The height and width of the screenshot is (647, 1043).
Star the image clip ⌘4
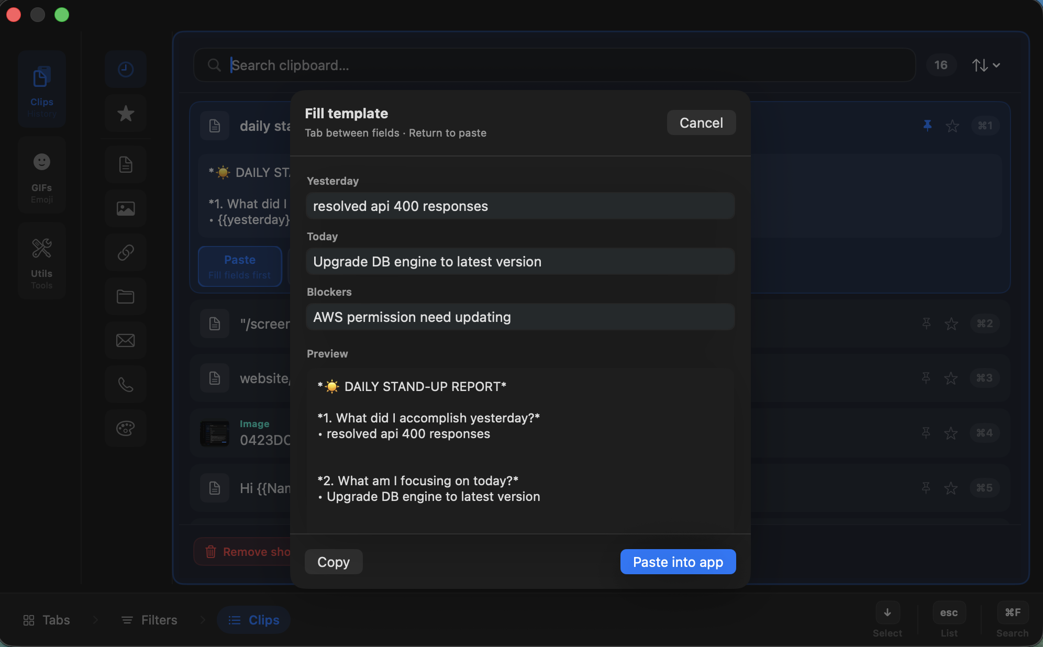[x=951, y=433]
